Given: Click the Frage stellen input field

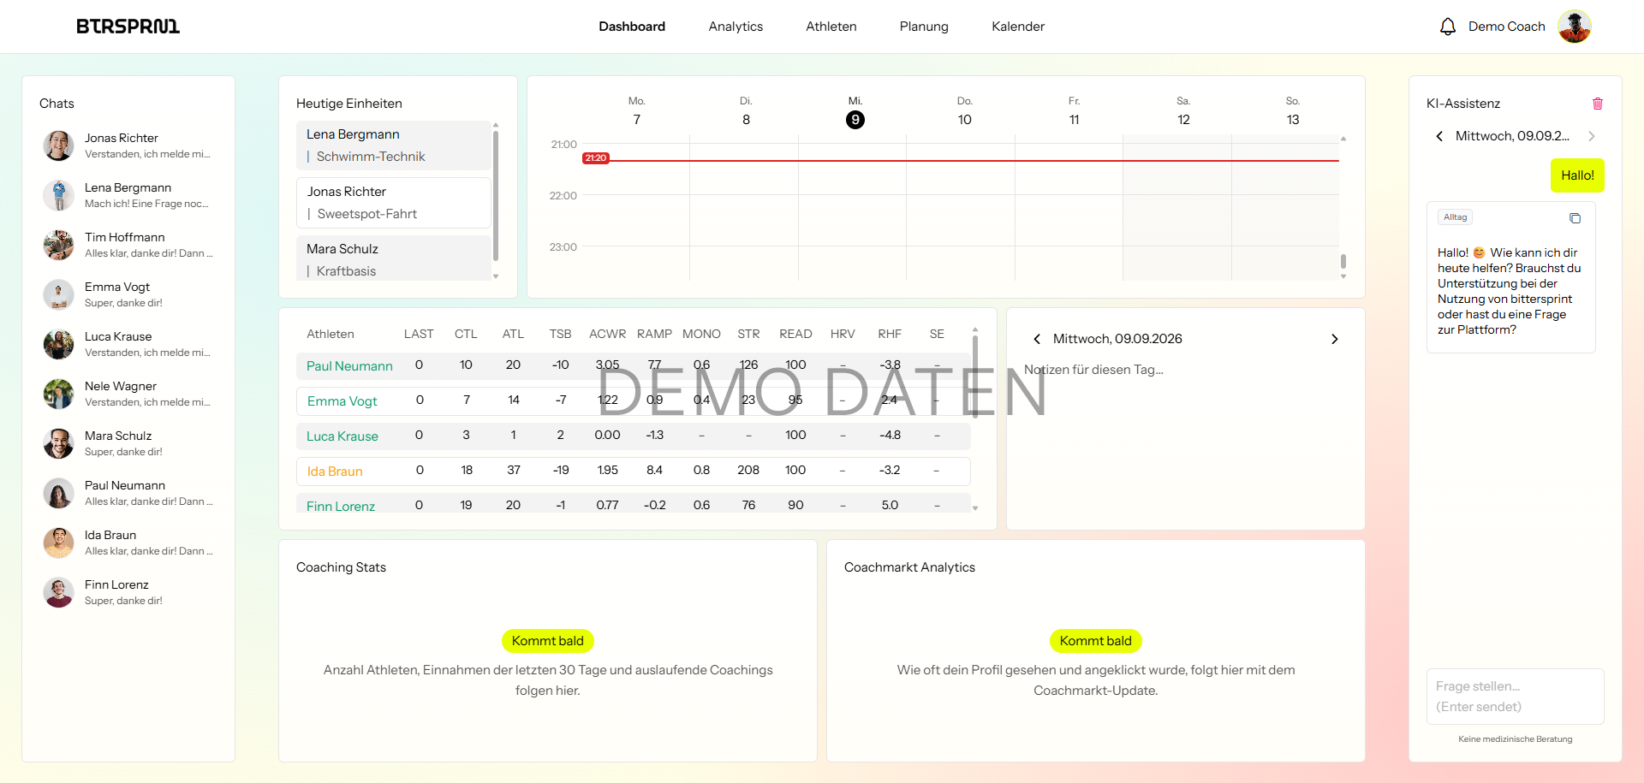Looking at the screenshot, I should coord(1515,697).
